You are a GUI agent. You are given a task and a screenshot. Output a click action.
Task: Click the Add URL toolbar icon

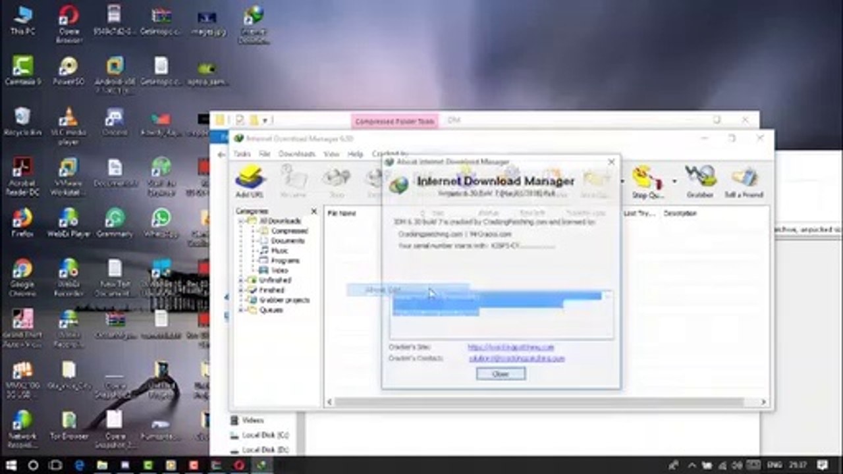pos(250,181)
